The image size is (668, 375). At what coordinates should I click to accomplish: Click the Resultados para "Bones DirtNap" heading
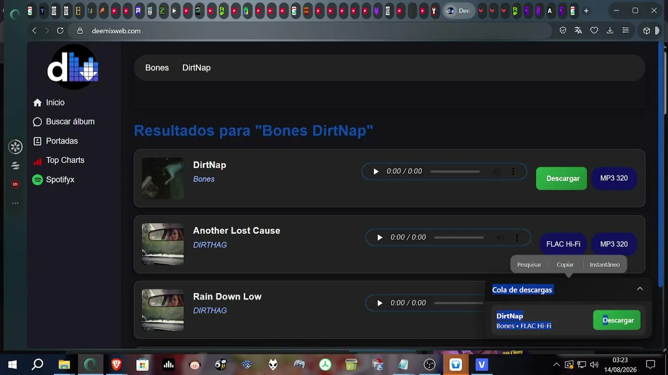point(254,130)
